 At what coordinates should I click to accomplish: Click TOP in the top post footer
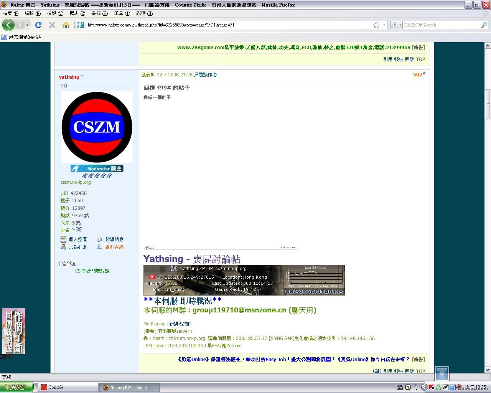[420, 59]
